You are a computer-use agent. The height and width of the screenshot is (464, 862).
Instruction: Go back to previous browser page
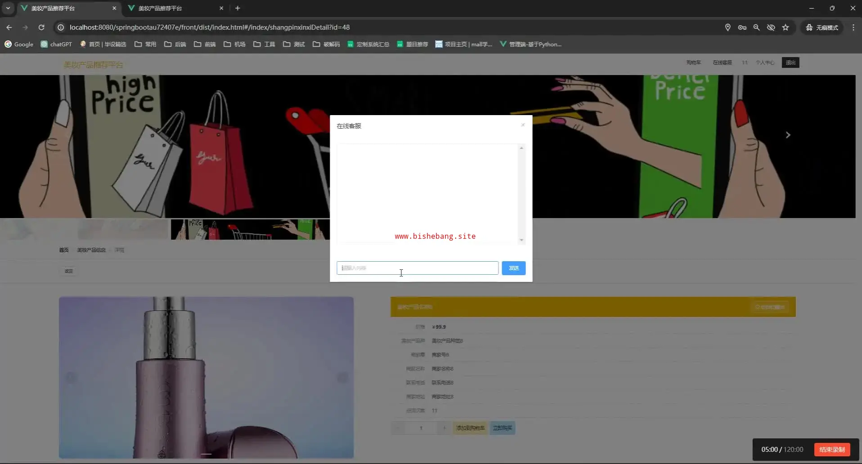click(x=9, y=27)
